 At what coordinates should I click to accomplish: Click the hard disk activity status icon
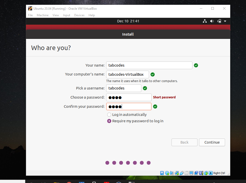(x=162, y=173)
